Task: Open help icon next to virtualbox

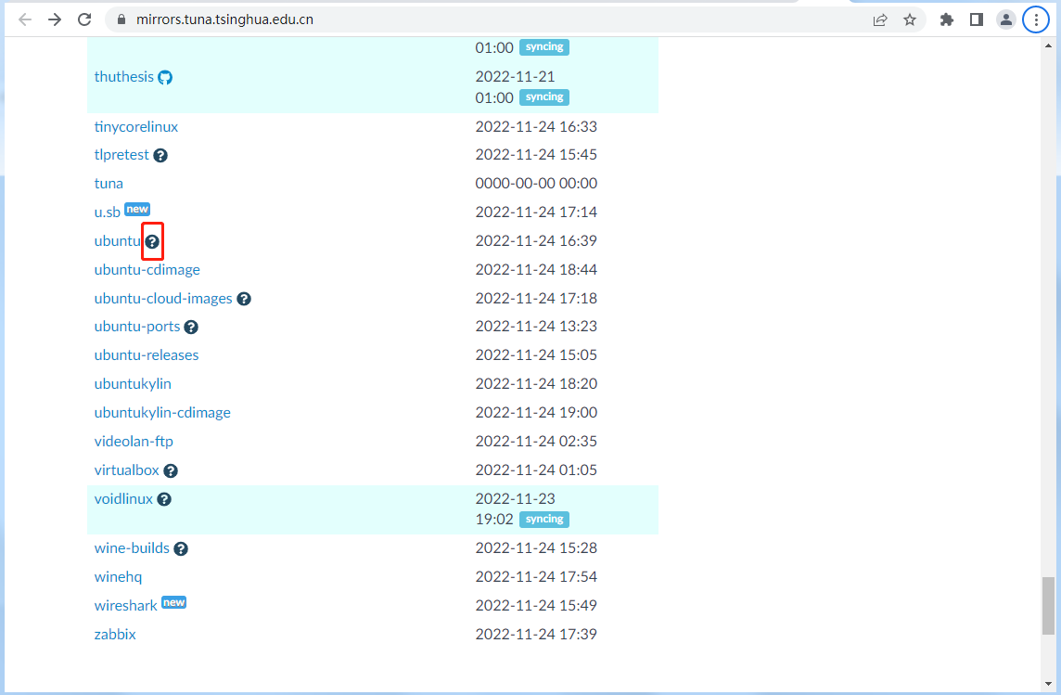Action: pyautogui.click(x=171, y=470)
